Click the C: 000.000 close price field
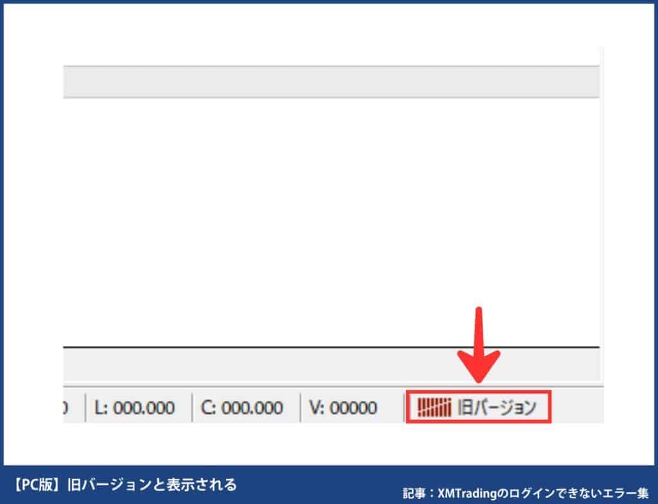The height and width of the screenshot is (504, 658). [242, 408]
